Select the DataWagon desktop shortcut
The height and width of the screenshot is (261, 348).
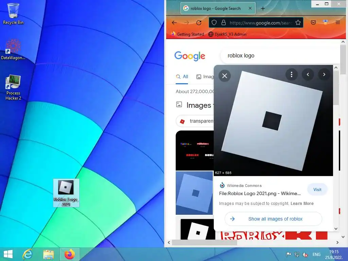coord(13,49)
